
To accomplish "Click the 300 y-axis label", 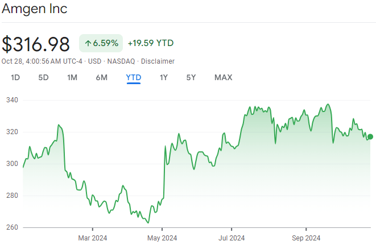I will 12,164.
